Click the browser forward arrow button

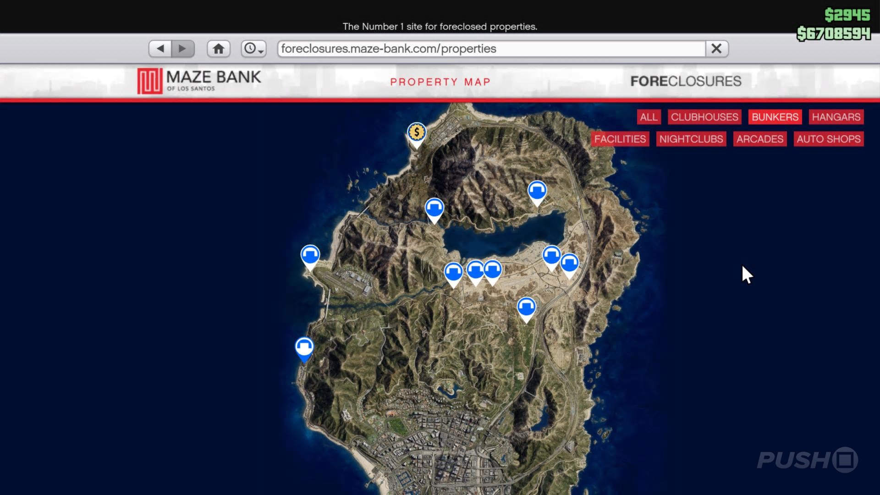182,49
